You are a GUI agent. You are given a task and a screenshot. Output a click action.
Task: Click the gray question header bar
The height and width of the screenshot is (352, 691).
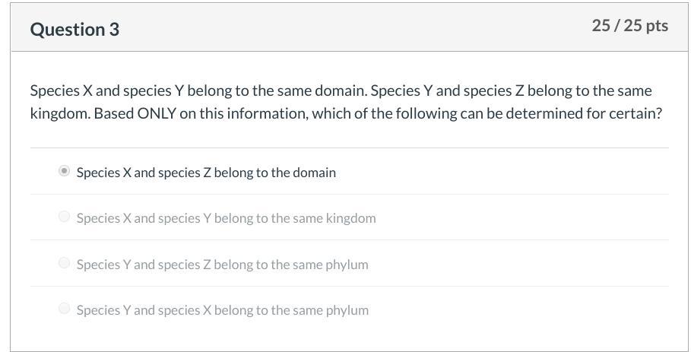(350, 29)
